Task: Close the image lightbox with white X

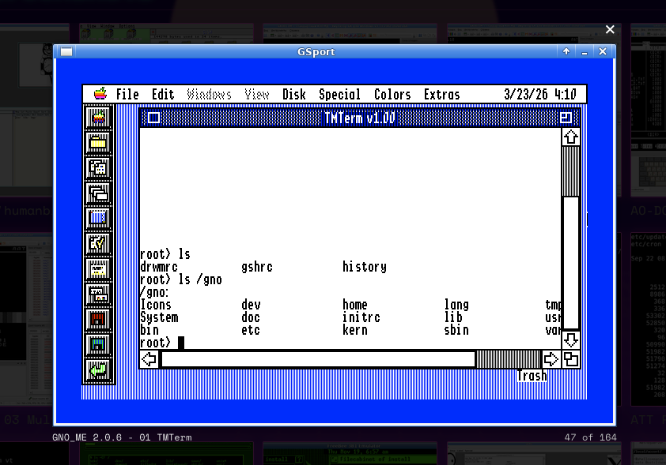Action: 610,29
